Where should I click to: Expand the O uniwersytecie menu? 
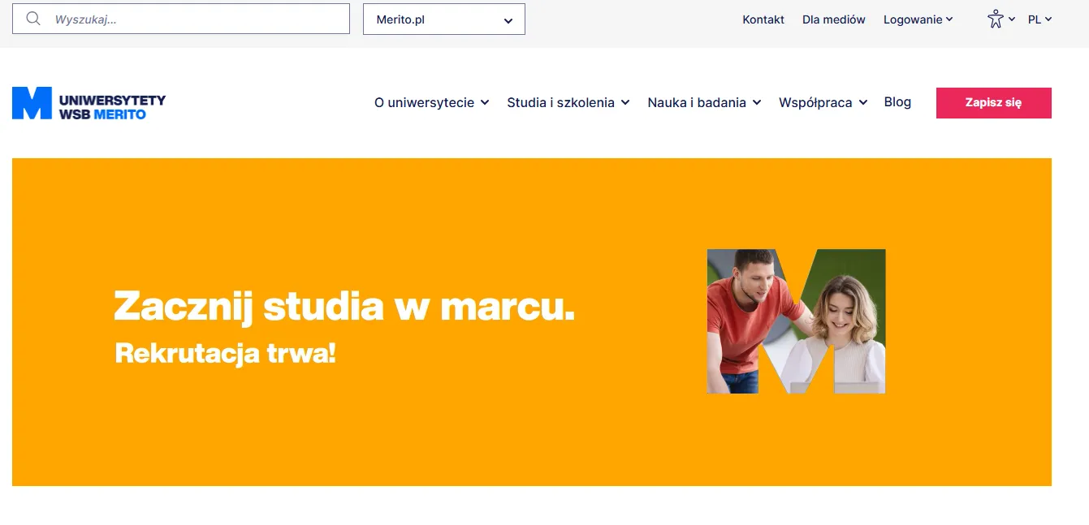(430, 102)
